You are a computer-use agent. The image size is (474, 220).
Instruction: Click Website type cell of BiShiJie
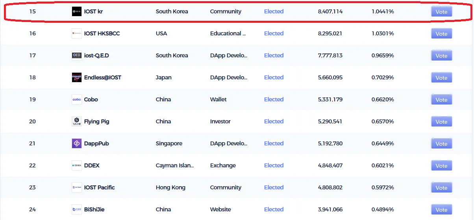click(220, 209)
